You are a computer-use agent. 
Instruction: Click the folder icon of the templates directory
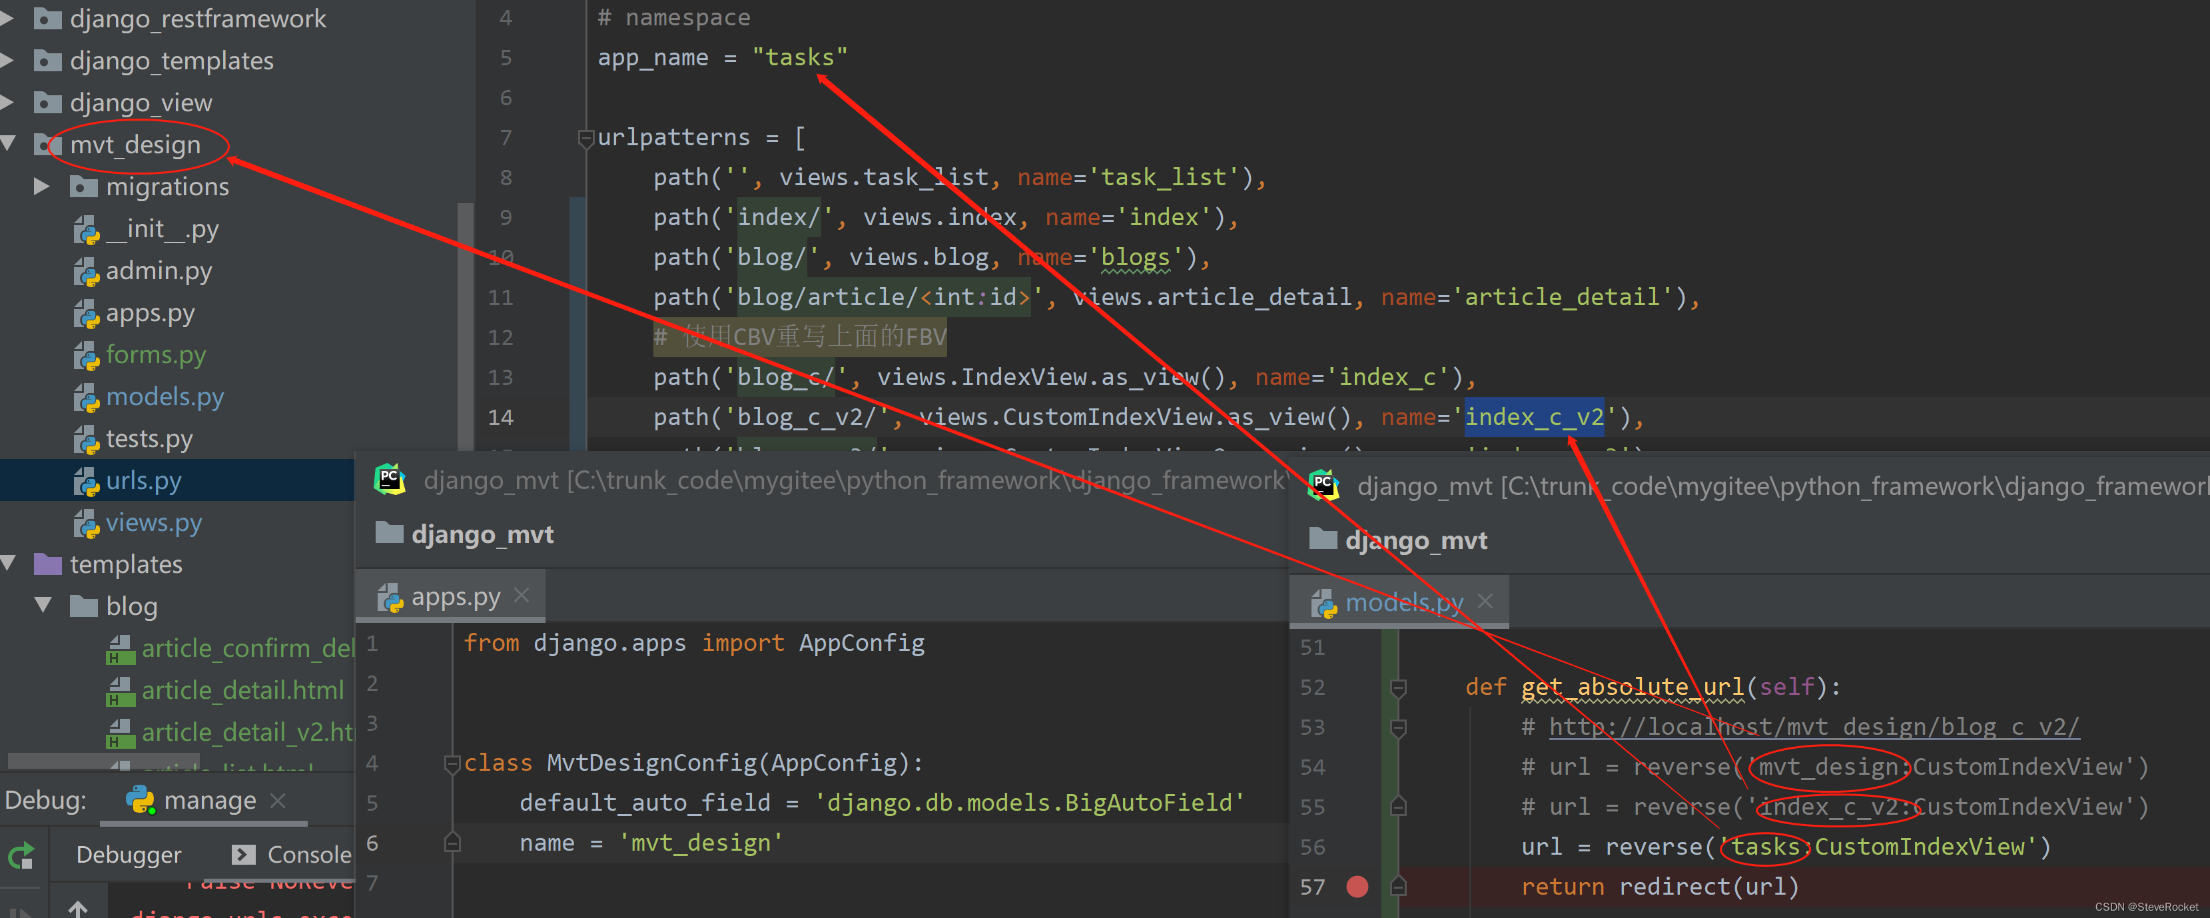[49, 564]
